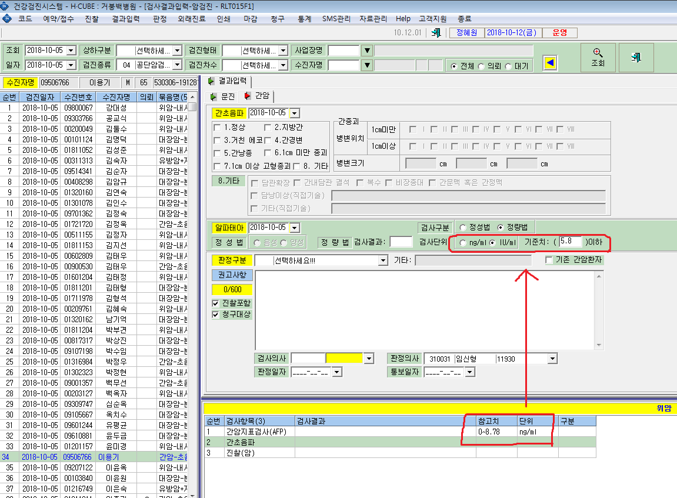
Task: Click the yellow 검사의사 field
Action: [344, 358]
